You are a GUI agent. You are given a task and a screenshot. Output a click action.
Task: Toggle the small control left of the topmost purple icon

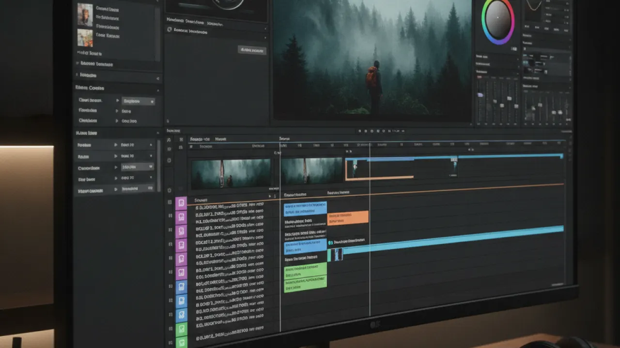pyautogui.click(x=170, y=203)
